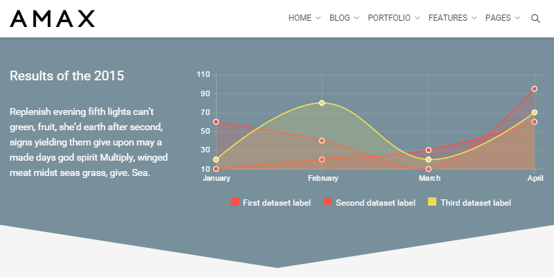Open the BLOG menu
The image size is (554, 277).
click(x=344, y=19)
